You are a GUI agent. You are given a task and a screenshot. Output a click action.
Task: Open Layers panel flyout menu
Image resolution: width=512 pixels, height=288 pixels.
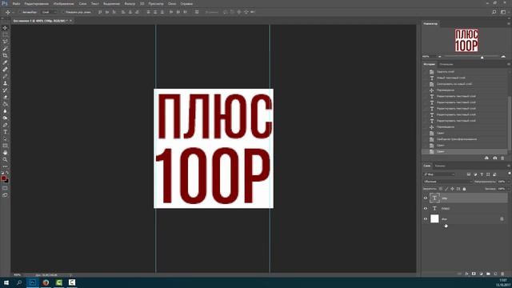tap(509, 166)
